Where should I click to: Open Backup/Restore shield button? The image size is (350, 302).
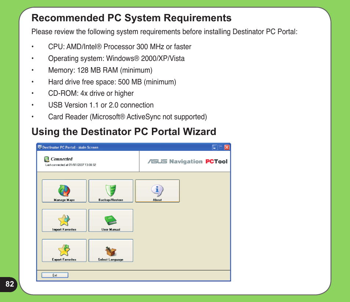click(111, 191)
